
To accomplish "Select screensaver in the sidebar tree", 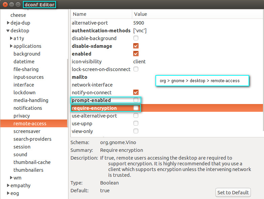I will 27,131.
